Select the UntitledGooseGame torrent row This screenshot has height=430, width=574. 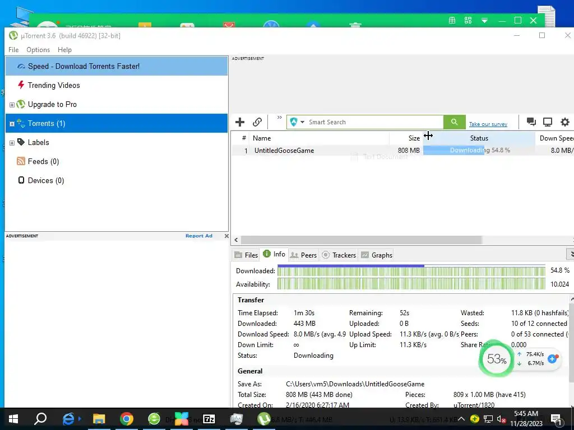pos(402,150)
